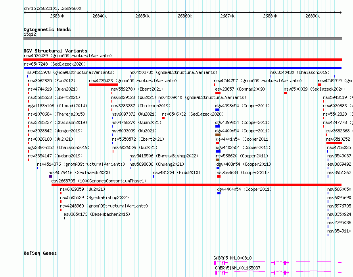Select dgv4402n54 Cooper2011 variant
Image resolution: width=353 pixels, height=277 pixels.
(243, 147)
